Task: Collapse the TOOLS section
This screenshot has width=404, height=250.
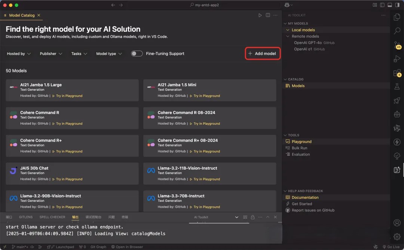Action: tap(285, 135)
